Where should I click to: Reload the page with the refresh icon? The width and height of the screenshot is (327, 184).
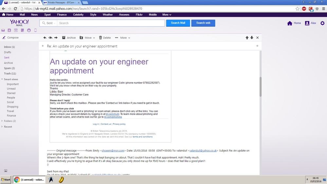15,9
